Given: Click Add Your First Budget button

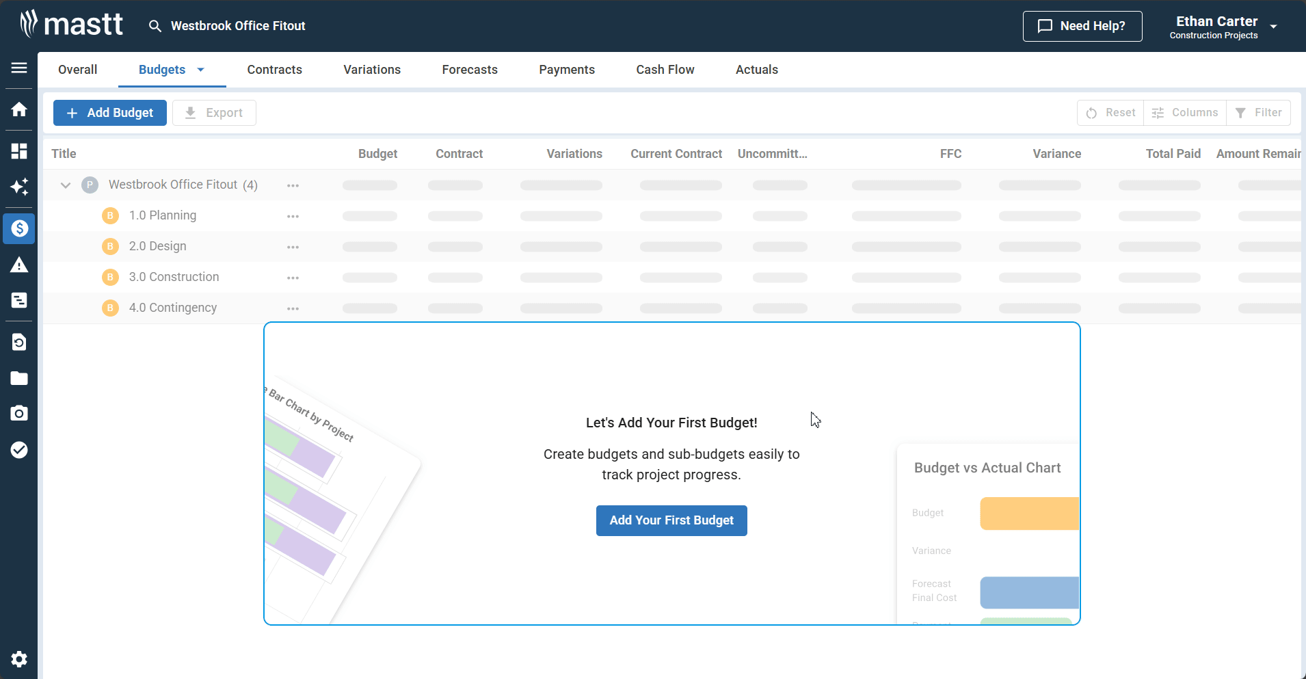Looking at the screenshot, I should (x=671, y=520).
